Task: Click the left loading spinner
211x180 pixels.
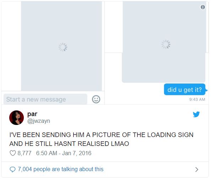Action: [x=63, y=47]
